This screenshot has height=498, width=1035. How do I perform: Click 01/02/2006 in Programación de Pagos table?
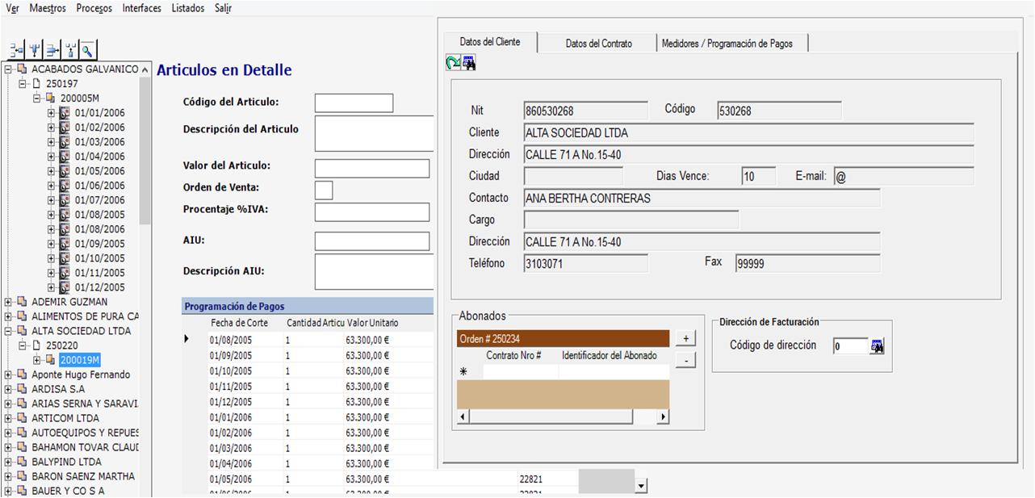231,433
